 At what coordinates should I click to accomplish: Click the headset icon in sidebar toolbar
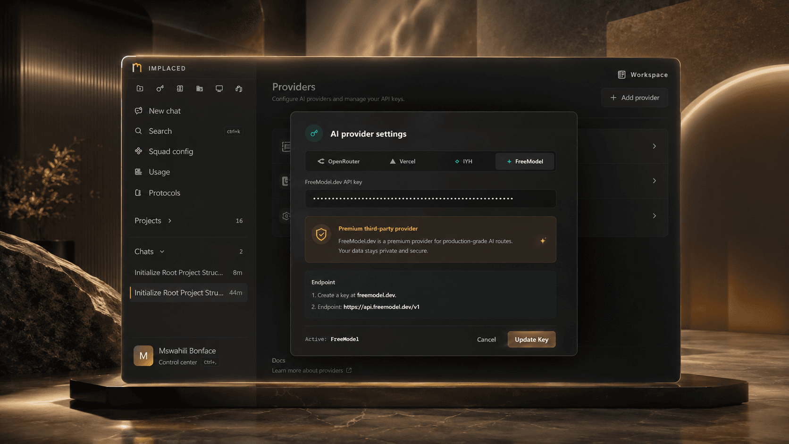point(239,89)
